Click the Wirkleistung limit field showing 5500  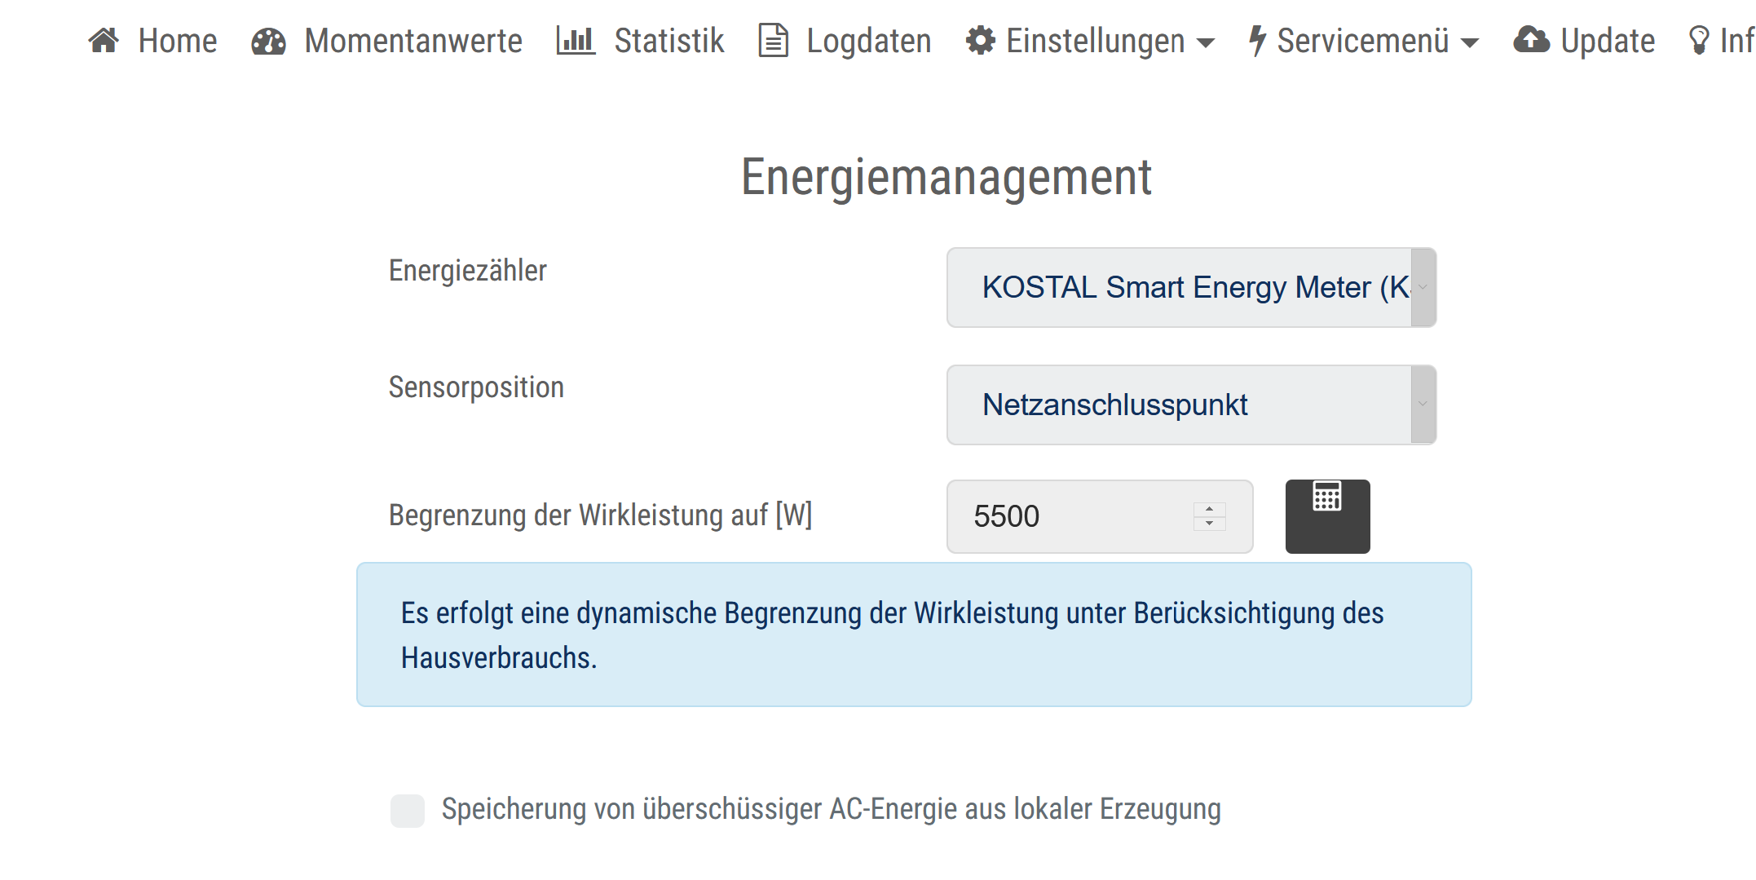pos(1100,516)
